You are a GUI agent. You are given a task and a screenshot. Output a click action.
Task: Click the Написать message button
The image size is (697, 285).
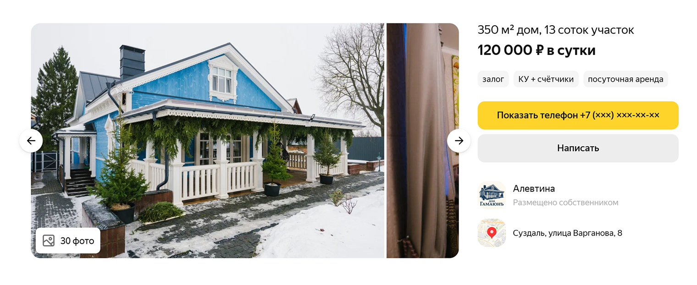coord(578,148)
